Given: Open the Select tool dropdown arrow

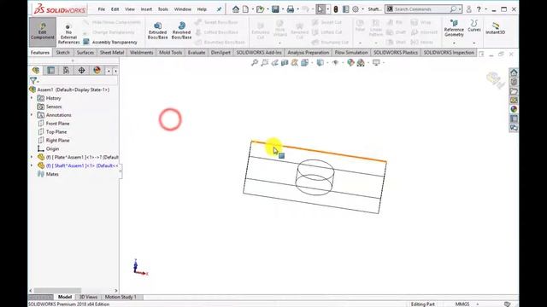Looking at the screenshot, I should point(327,9).
